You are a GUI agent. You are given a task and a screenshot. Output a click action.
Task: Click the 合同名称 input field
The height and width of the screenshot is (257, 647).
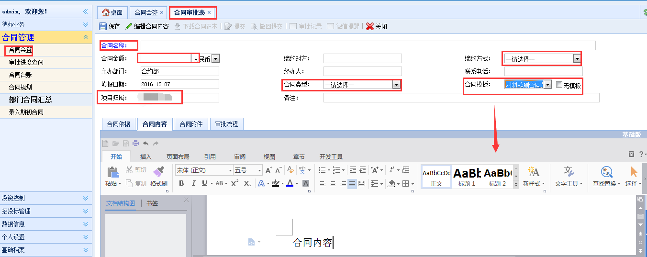(368, 45)
